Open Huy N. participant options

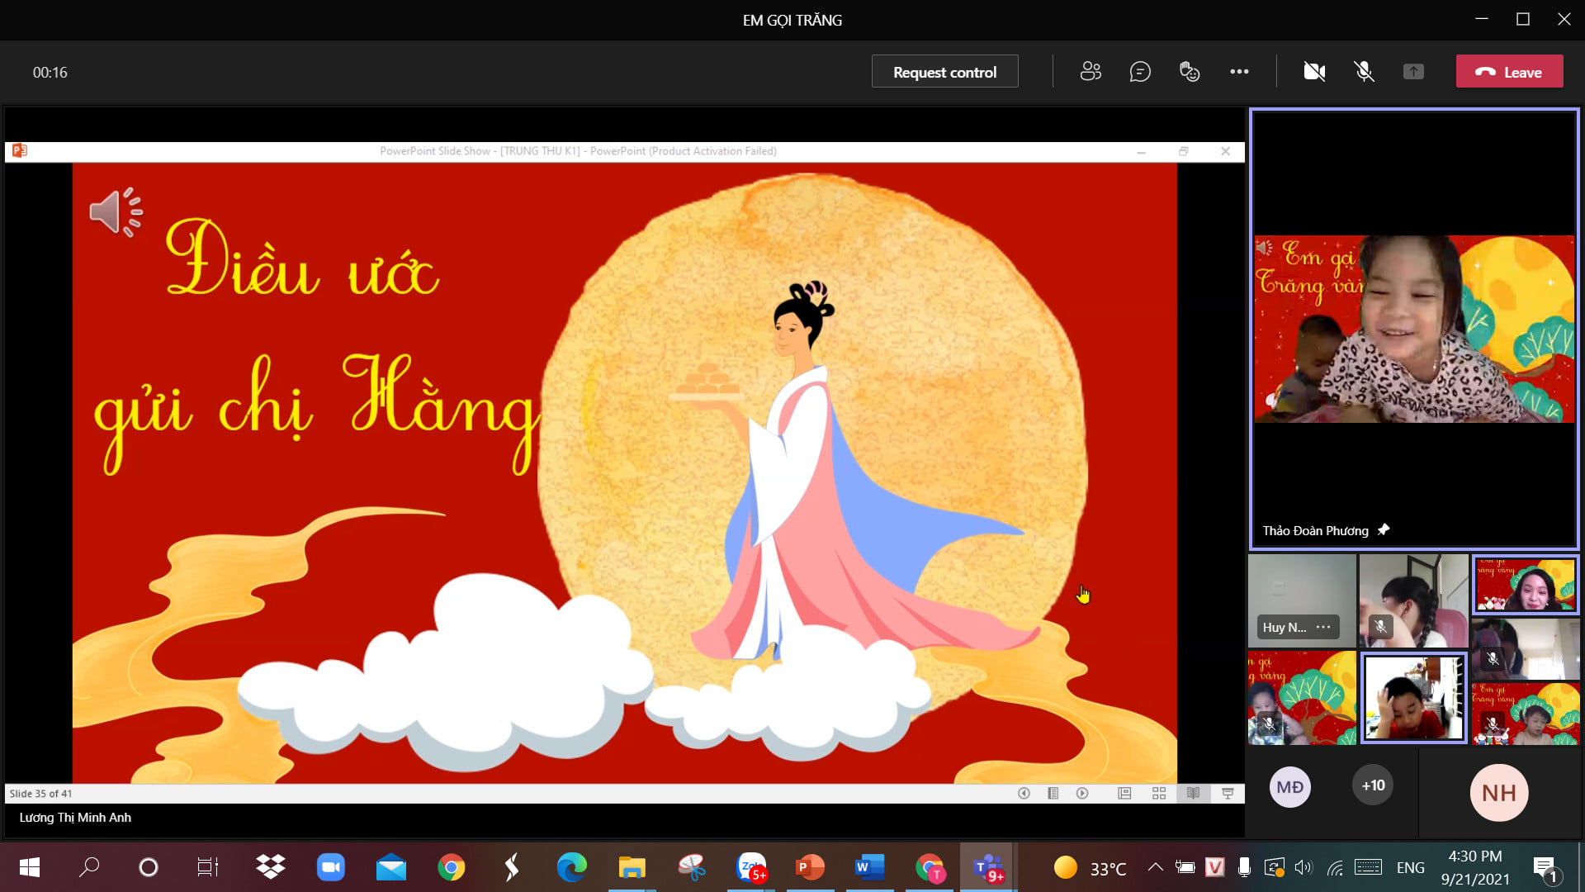click(1323, 627)
